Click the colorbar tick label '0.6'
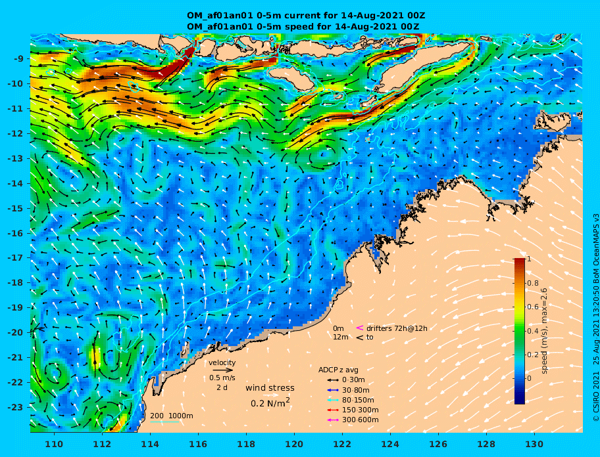 pyautogui.click(x=533, y=307)
